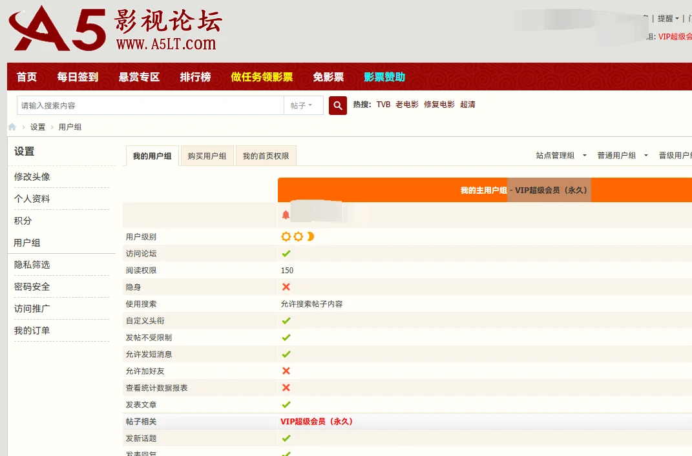This screenshot has height=456, width=692.
Task: Open the 免影票 nav item
Action: click(328, 77)
